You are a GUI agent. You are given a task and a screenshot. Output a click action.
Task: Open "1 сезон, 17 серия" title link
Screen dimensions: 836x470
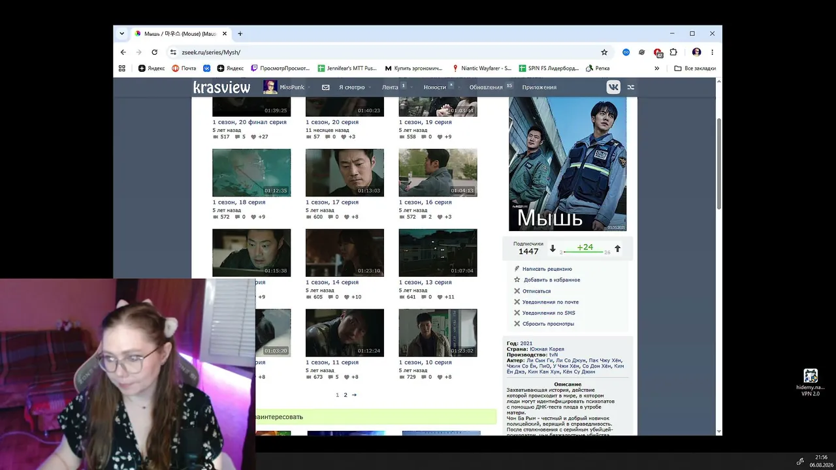(332, 202)
